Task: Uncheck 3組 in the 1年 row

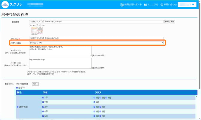Action: click(106, 98)
